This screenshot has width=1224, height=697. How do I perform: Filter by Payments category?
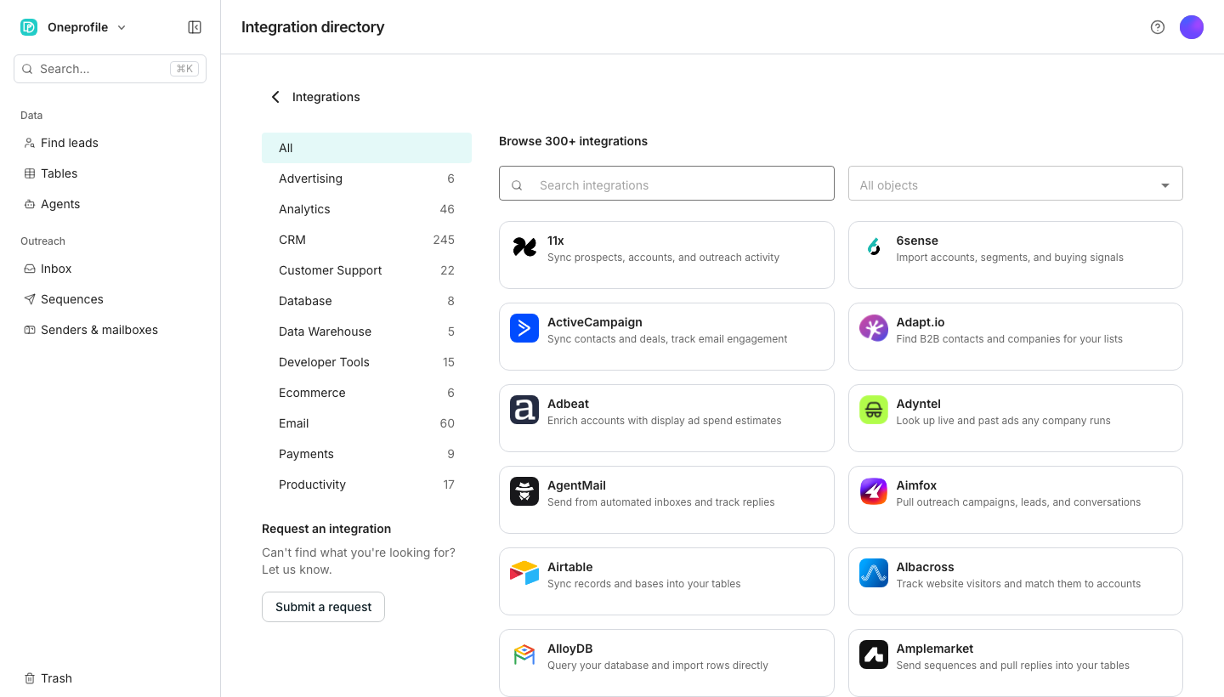click(x=366, y=454)
